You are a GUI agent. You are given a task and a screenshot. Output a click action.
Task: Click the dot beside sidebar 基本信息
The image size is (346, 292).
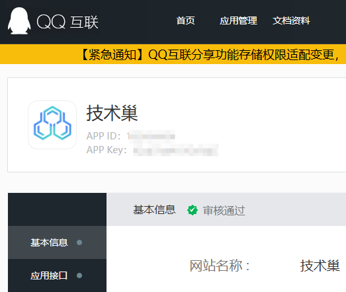79,242
